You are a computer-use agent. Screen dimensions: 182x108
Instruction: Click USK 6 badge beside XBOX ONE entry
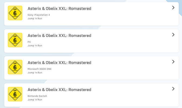coord(15,67)
